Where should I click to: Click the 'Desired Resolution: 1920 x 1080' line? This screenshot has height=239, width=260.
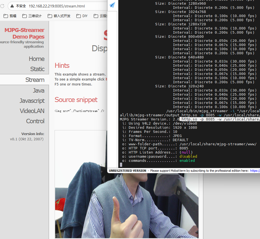click(160, 128)
